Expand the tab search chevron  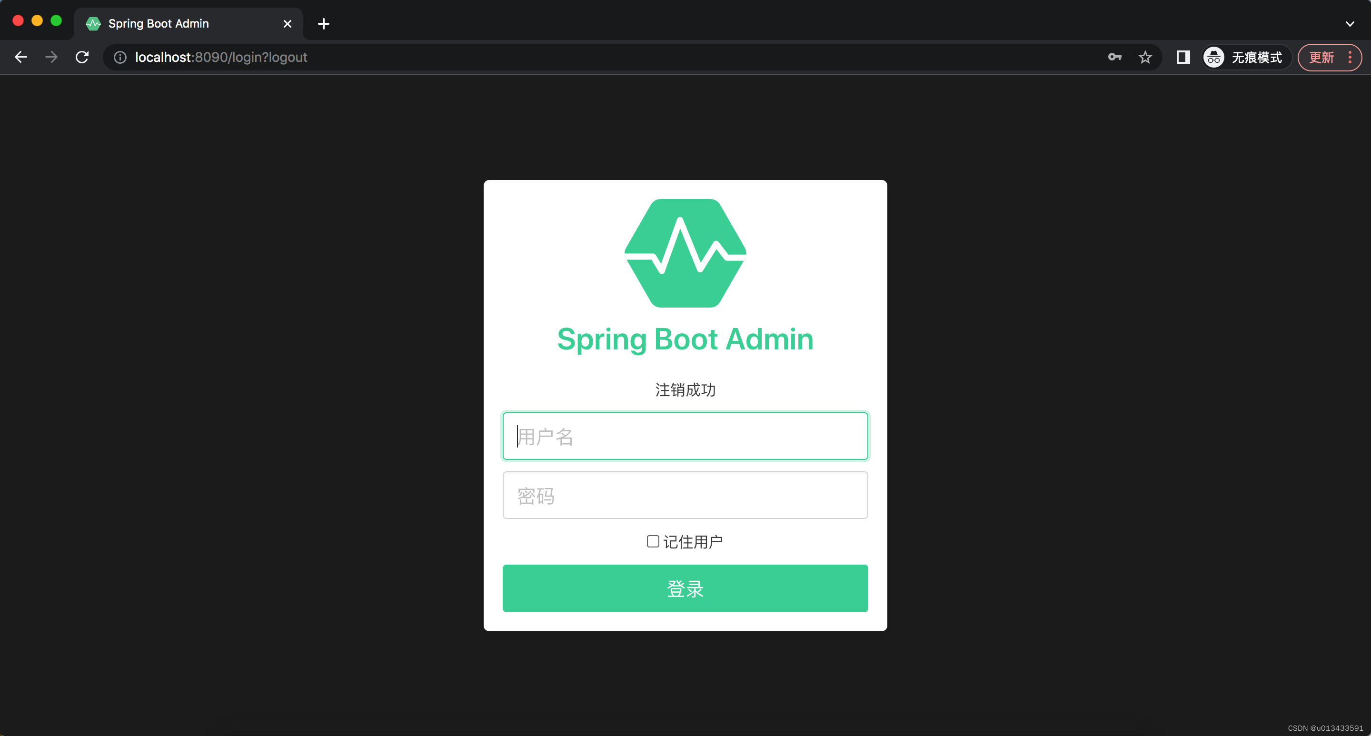[x=1349, y=23]
